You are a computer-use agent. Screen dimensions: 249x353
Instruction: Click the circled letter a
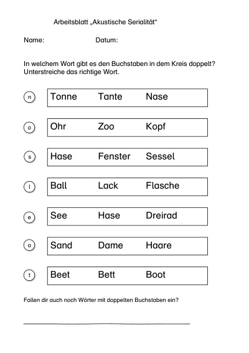pos(29,245)
